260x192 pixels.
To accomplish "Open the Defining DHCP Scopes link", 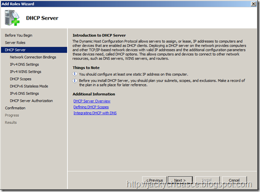I will (91, 107).
